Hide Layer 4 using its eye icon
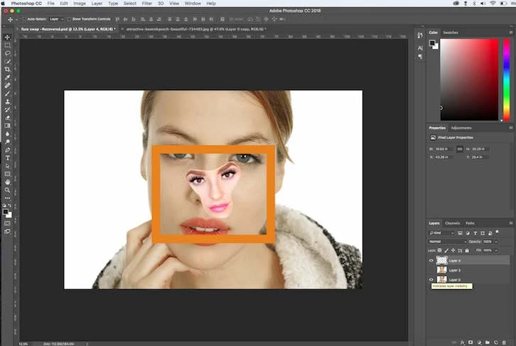516x346 pixels. click(x=431, y=261)
